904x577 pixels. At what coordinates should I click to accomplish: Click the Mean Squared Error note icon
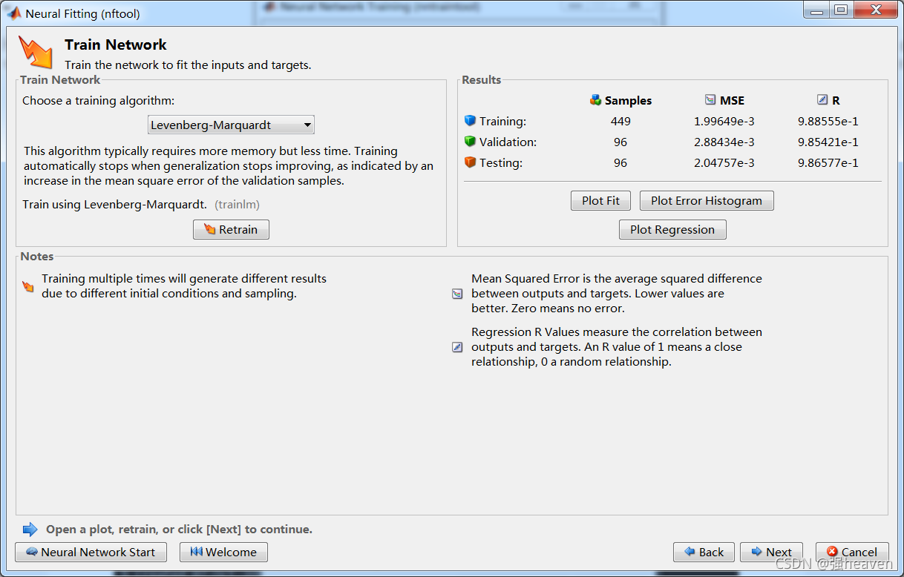click(457, 294)
